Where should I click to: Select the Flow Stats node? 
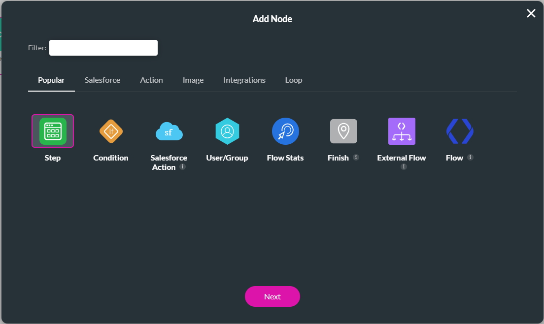(x=285, y=131)
